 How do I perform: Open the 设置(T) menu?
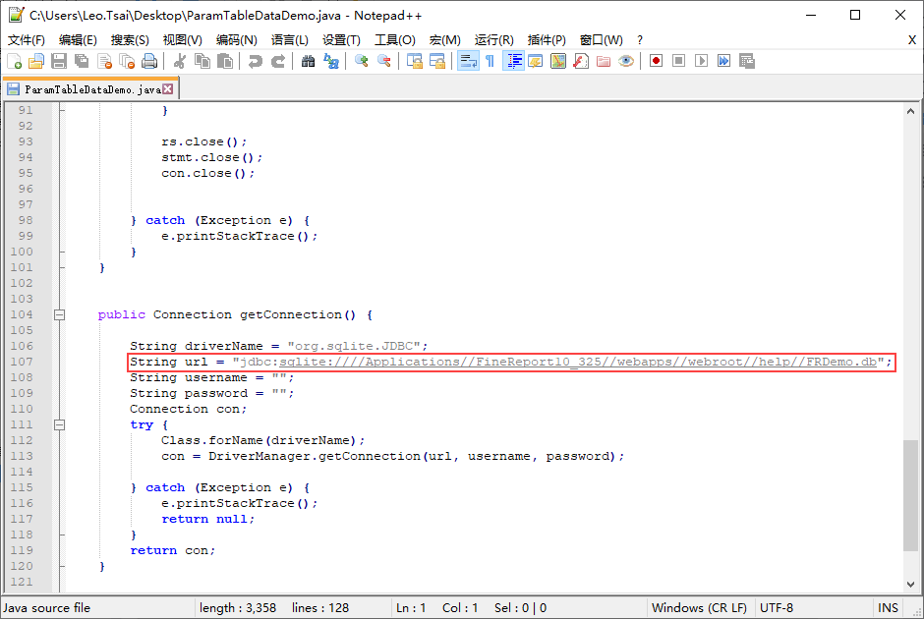[341, 40]
